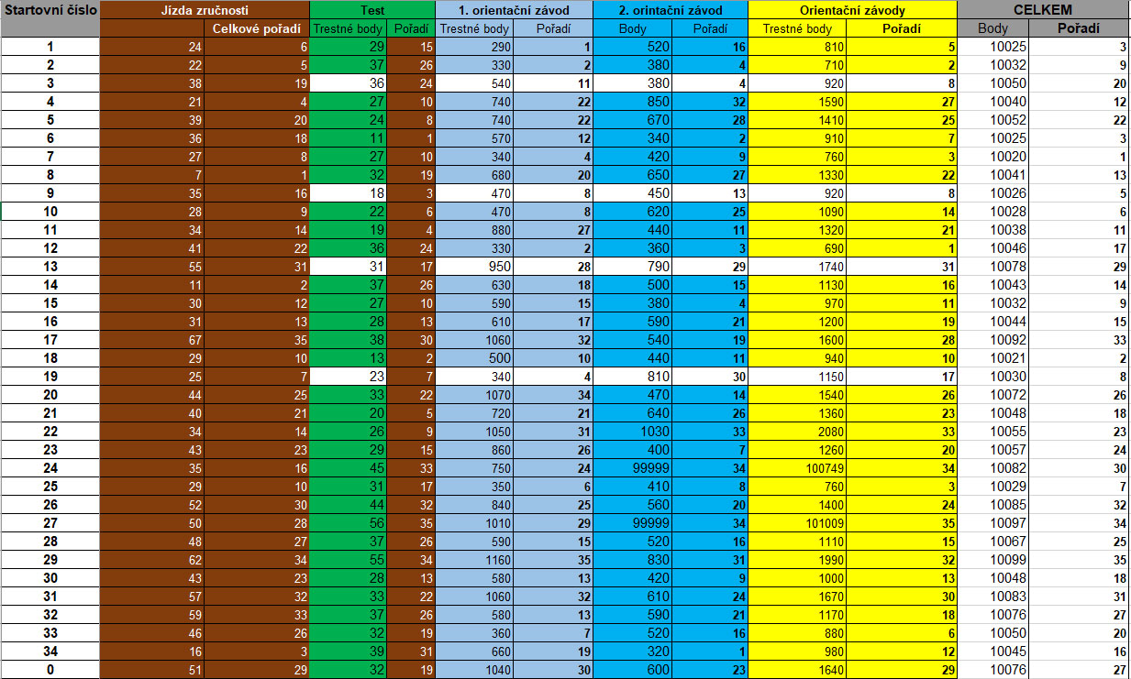This screenshot has width=1131, height=679.
Task: Click the 320 cell in start number 34 row
Action: tap(633, 652)
